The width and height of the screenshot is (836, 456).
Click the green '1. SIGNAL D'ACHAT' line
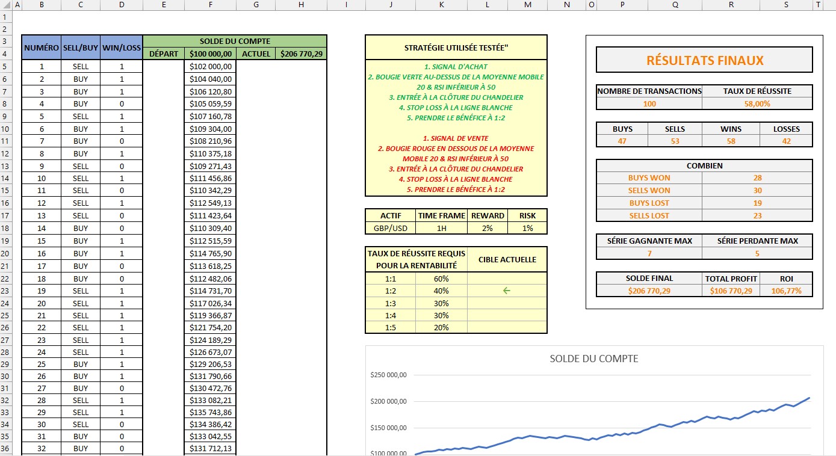456,67
